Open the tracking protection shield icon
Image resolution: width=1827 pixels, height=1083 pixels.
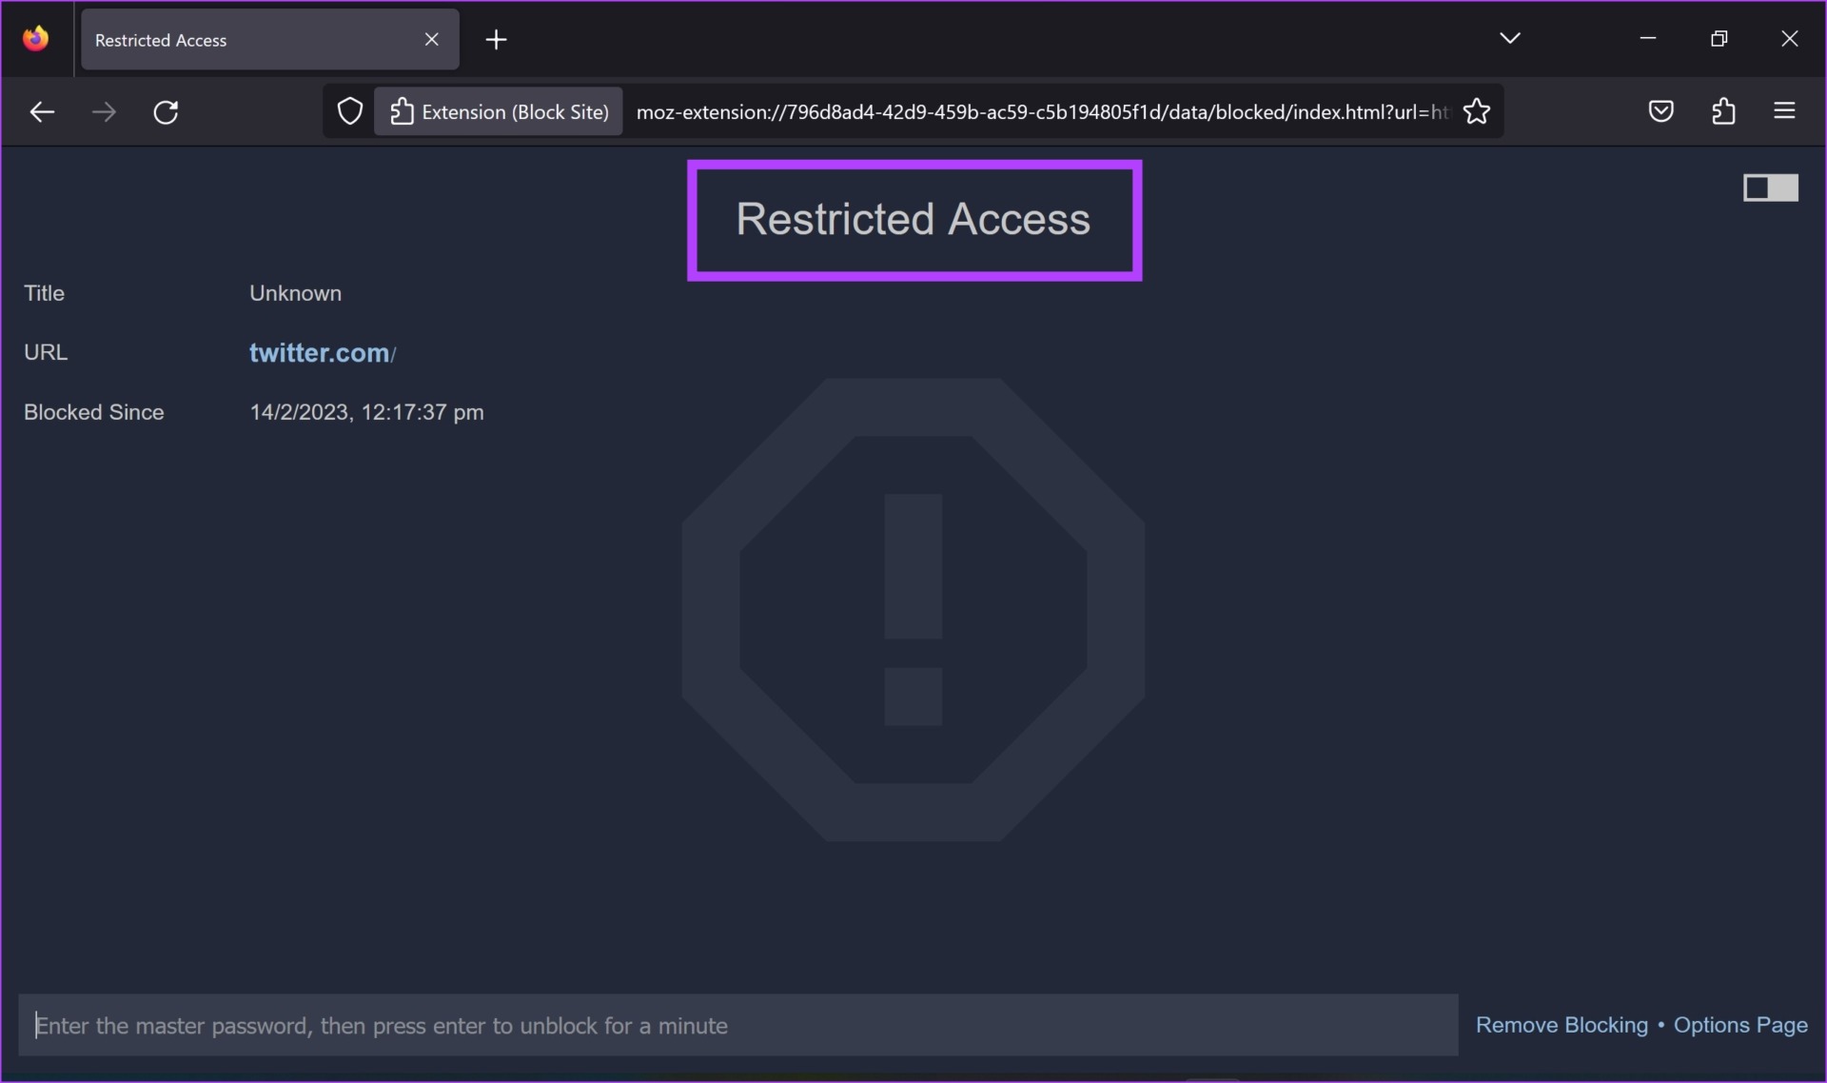click(350, 111)
